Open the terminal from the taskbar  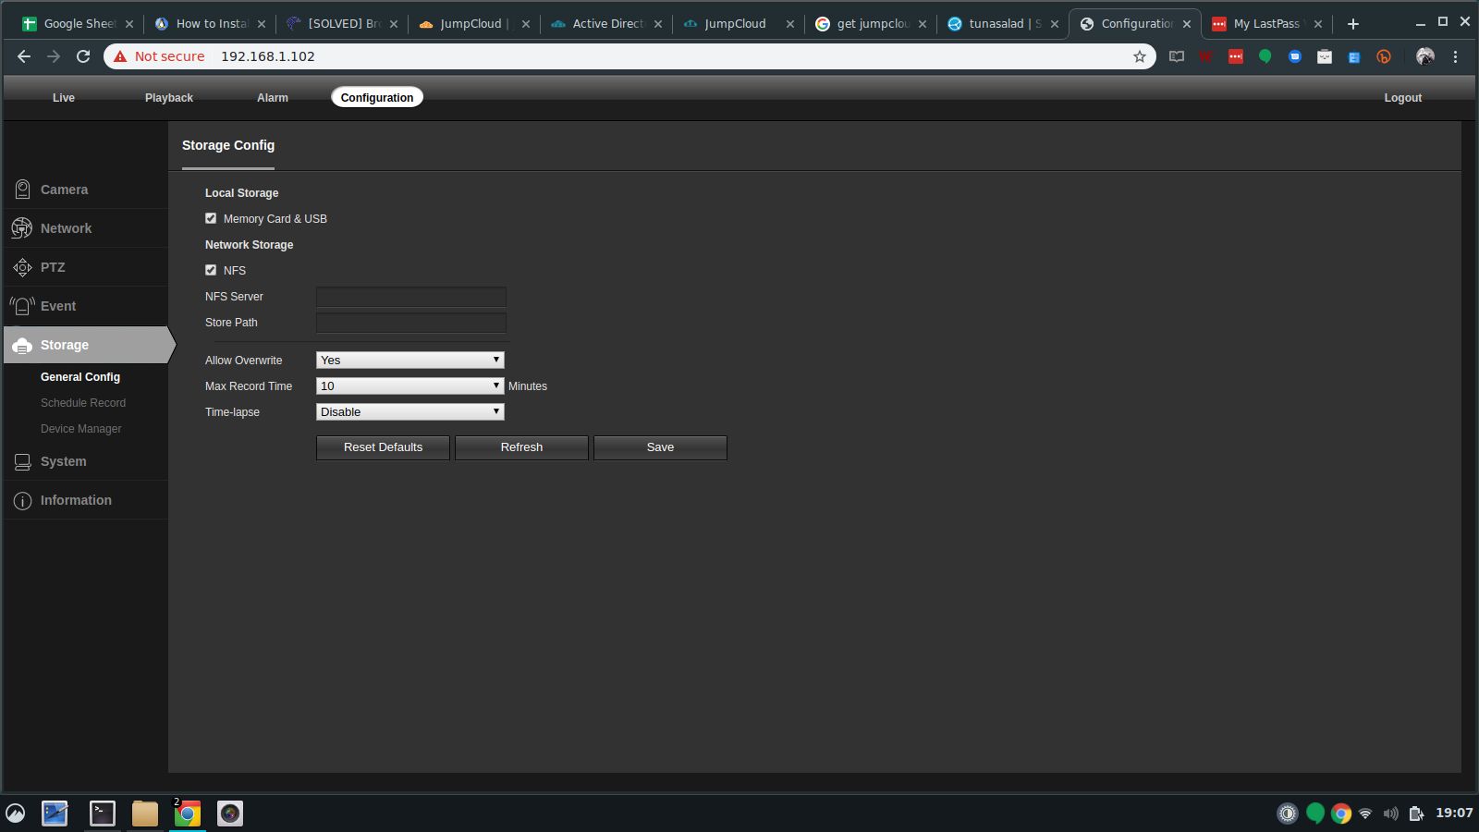point(102,814)
